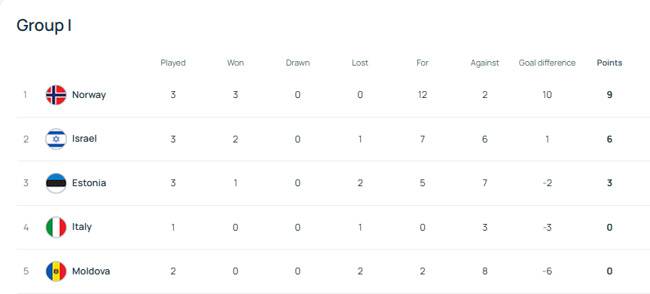
Task: Click the Norway flag icon
Action: (x=56, y=95)
